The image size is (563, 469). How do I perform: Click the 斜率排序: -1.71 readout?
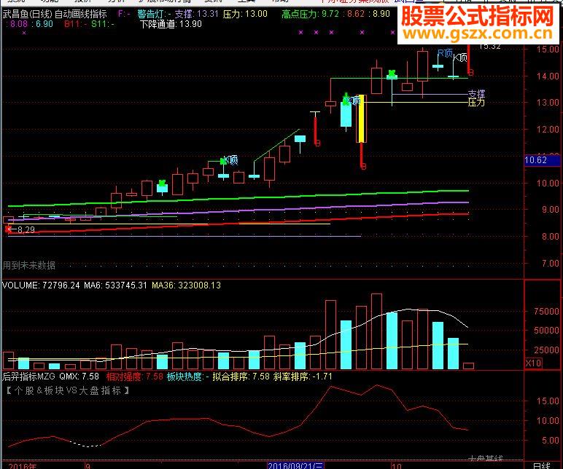pos(303,377)
